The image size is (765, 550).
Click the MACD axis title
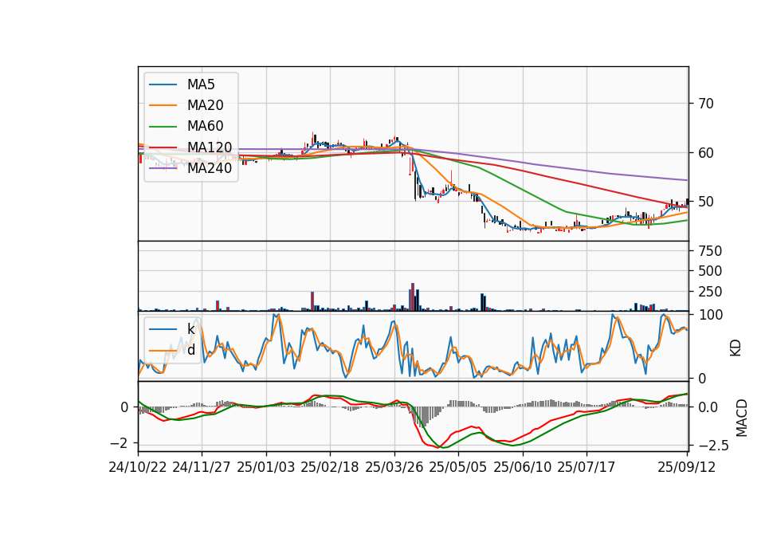(742, 418)
